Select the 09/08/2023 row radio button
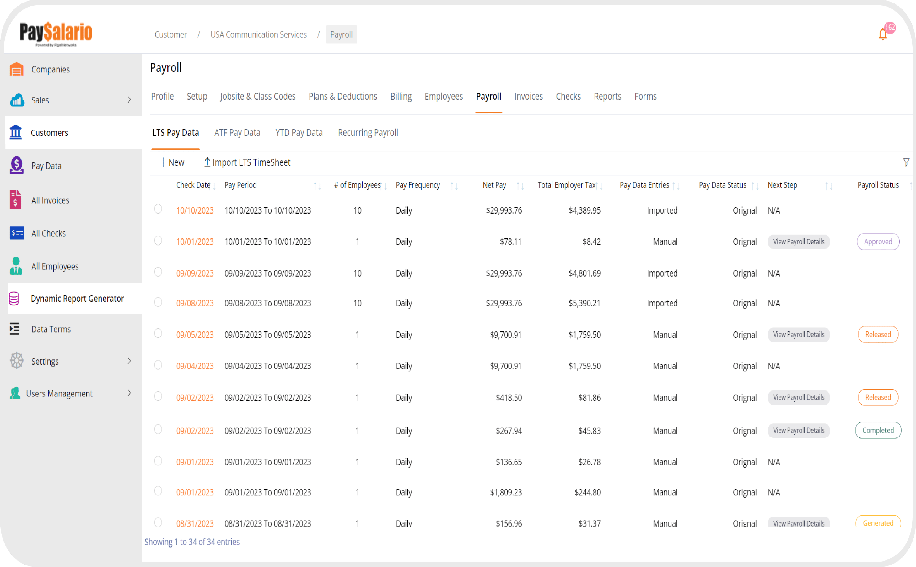The width and height of the screenshot is (916, 567). [x=158, y=302]
